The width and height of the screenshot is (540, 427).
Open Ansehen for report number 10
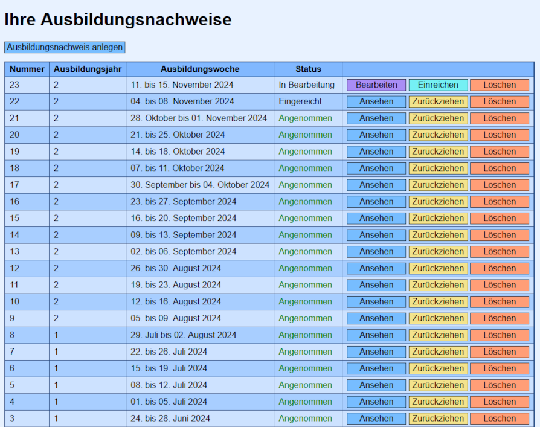click(376, 301)
